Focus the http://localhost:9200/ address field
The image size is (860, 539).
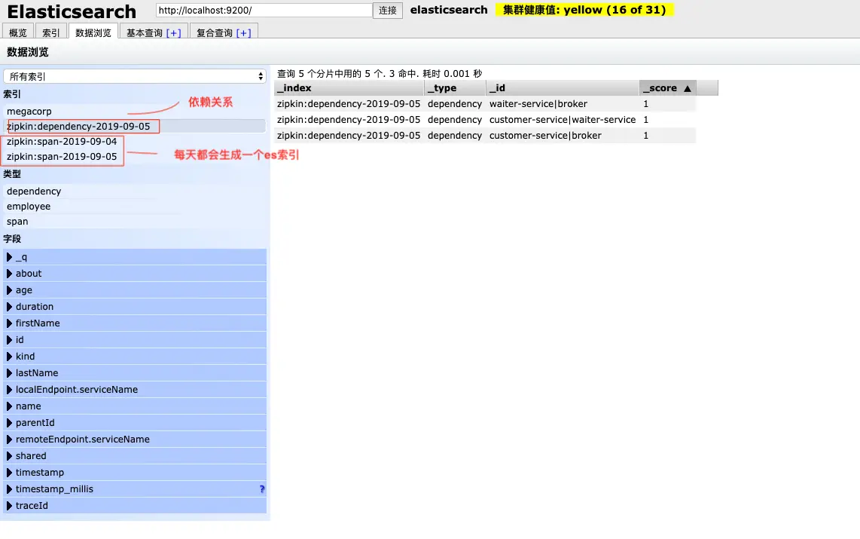(264, 10)
